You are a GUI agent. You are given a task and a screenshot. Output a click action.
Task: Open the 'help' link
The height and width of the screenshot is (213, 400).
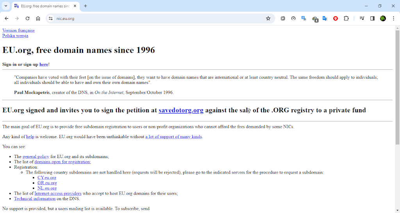coord(30,137)
